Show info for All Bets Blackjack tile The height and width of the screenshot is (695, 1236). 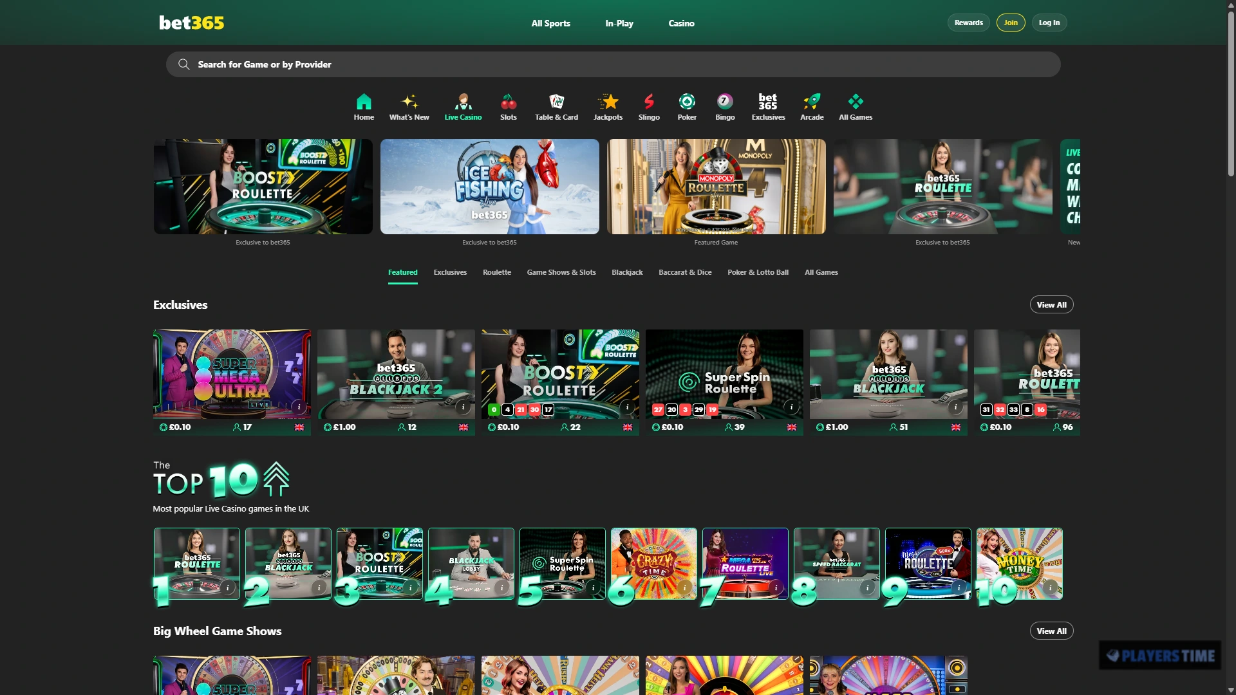point(955,407)
